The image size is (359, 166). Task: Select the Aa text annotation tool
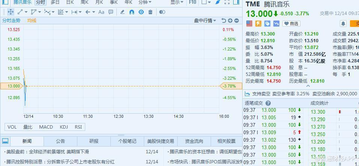tap(101, 12)
